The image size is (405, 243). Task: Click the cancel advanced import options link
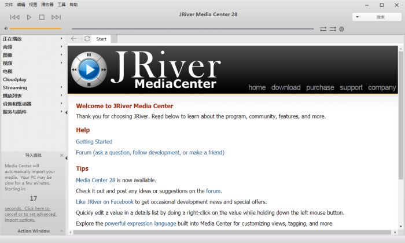(30, 214)
